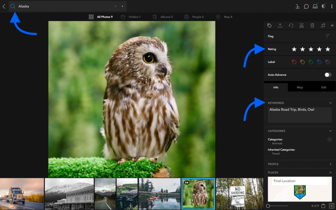Click the Travel inherited category text
Viewport: 336px width, 210px height.
click(x=276, y=154)
